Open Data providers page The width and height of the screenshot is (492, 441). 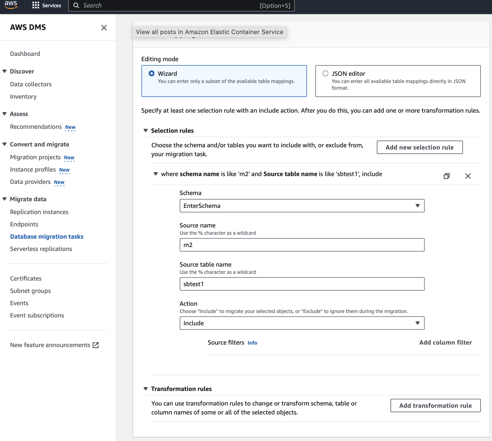coord(30,182)
